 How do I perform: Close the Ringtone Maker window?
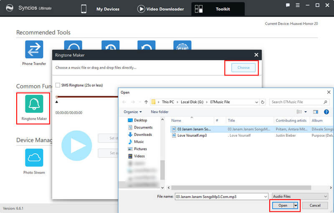tap(256, 55)
